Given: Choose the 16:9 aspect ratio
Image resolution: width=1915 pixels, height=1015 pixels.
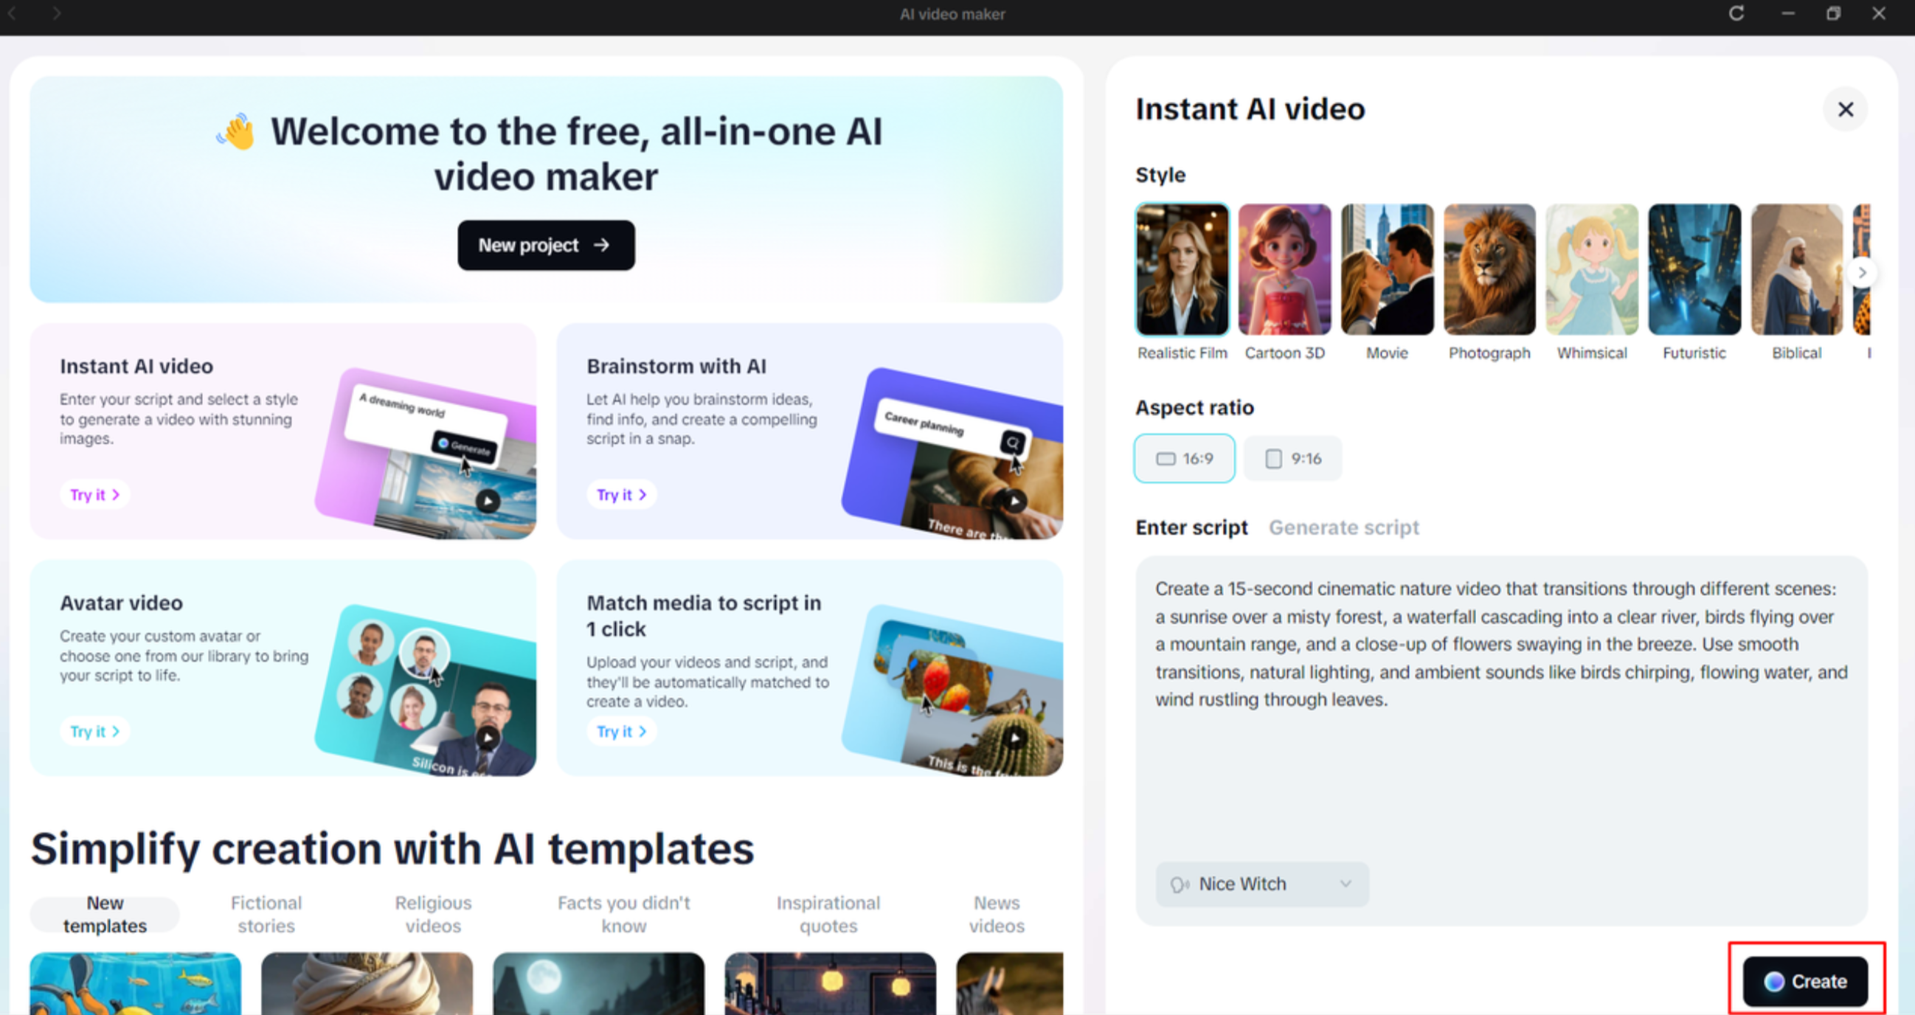Looking at the screenshot, I should [1183, 458].
